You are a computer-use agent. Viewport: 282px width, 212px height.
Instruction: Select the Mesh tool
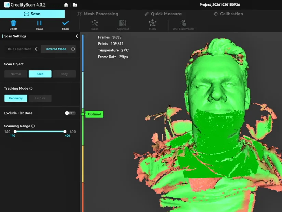(152, 25)
